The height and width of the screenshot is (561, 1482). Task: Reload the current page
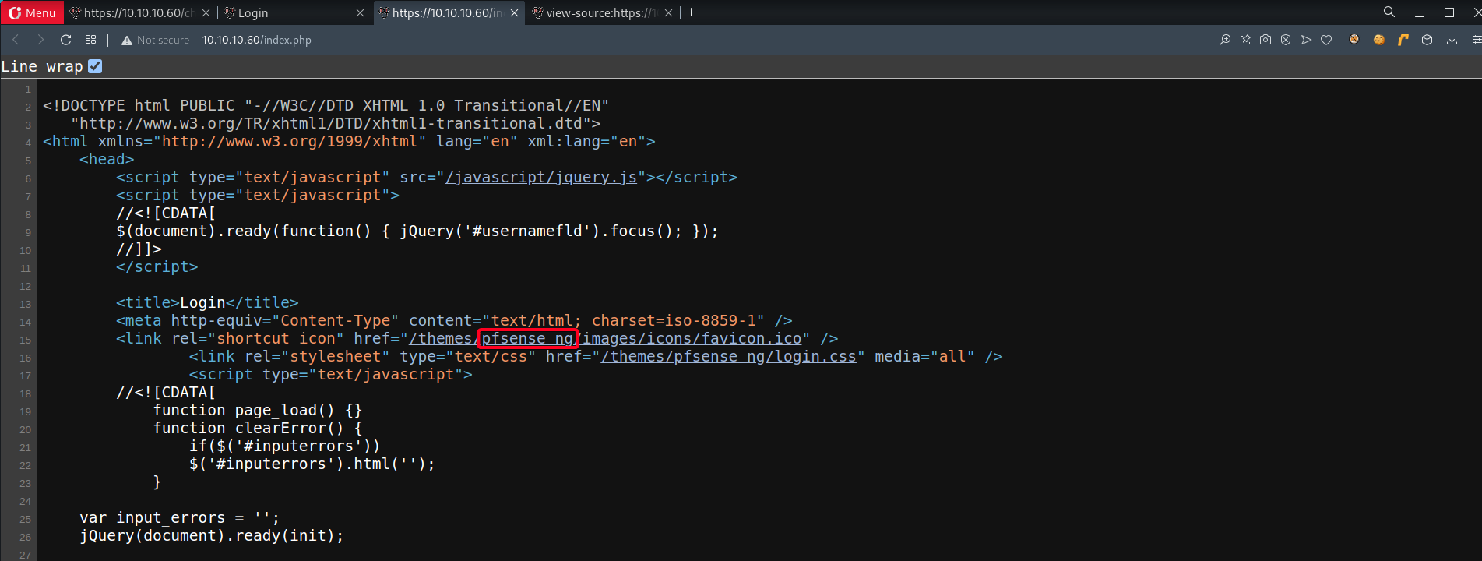(x=66, y=40)
